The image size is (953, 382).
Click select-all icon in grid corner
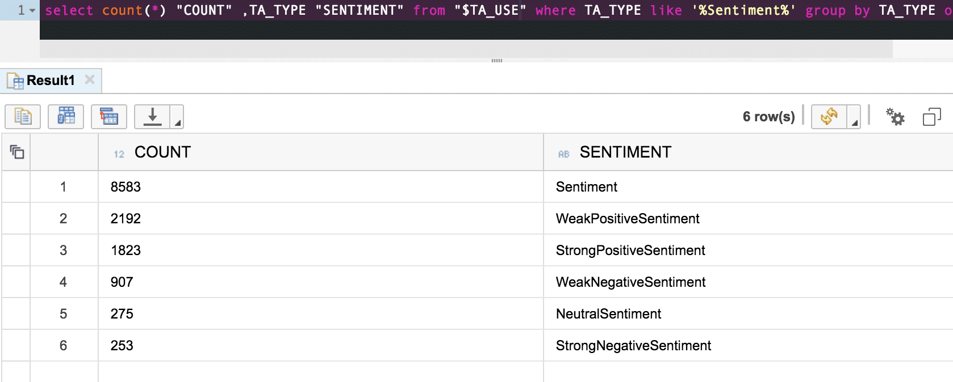(16, 152)
